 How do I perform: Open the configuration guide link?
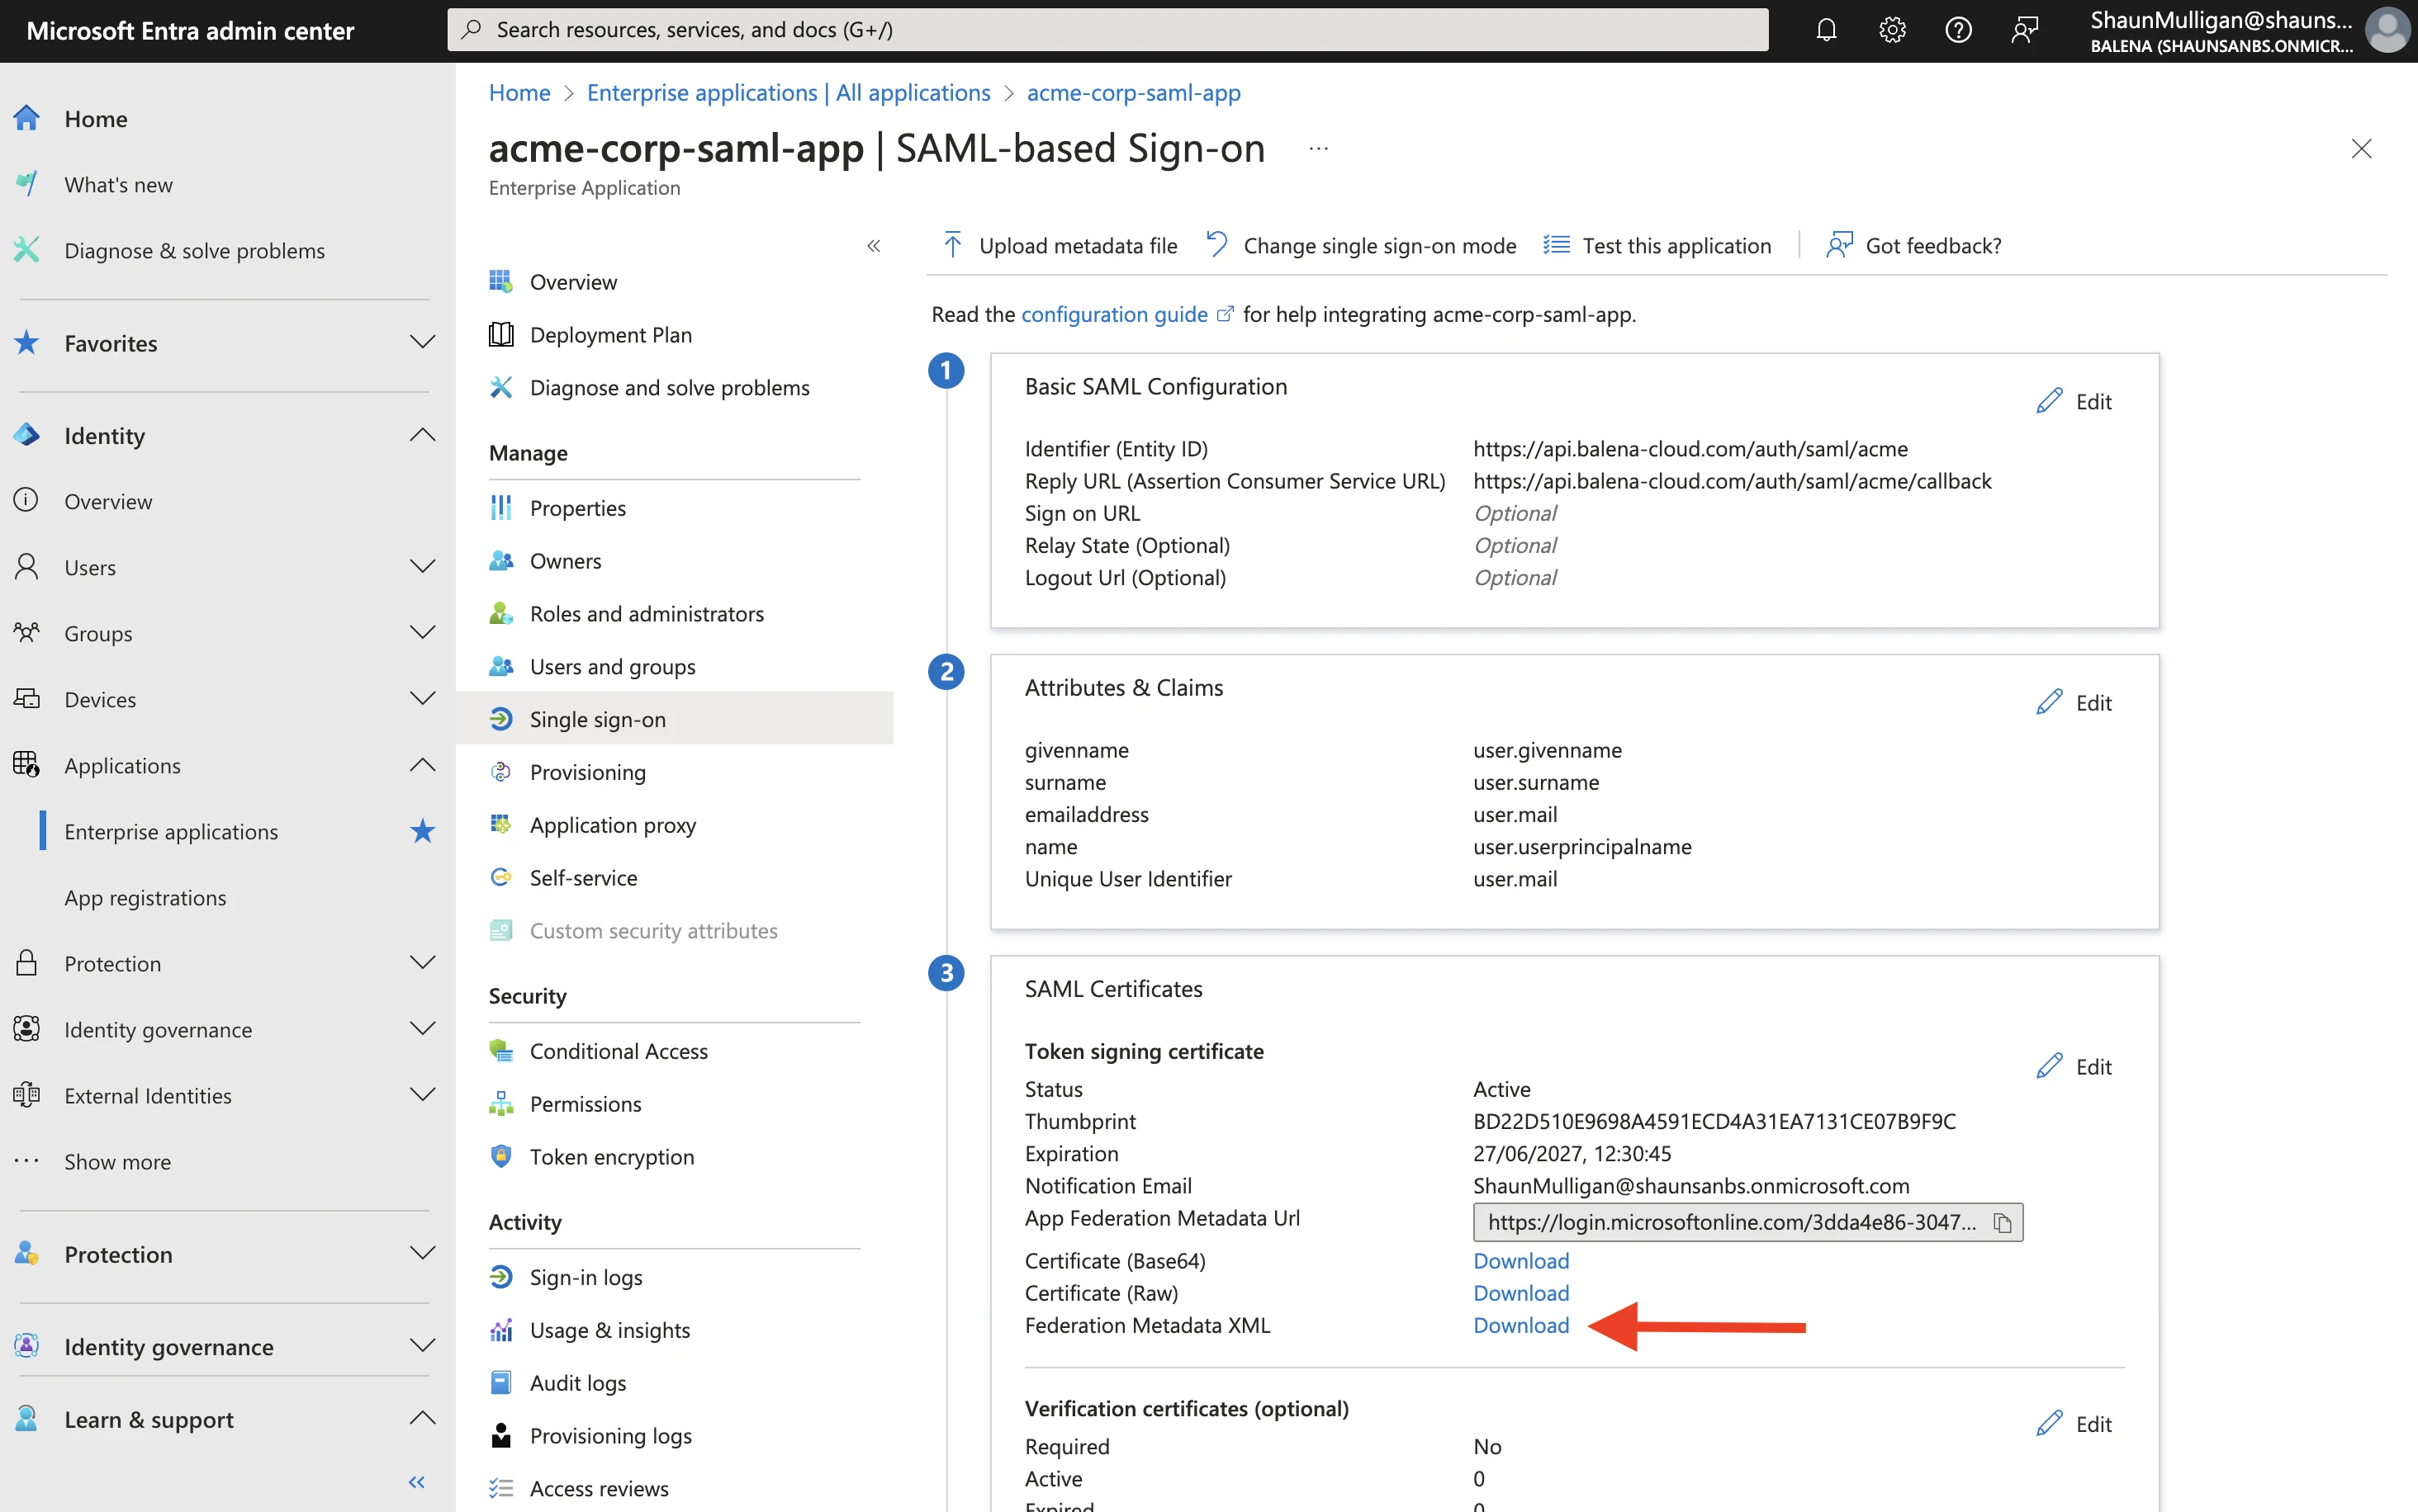1113,314
